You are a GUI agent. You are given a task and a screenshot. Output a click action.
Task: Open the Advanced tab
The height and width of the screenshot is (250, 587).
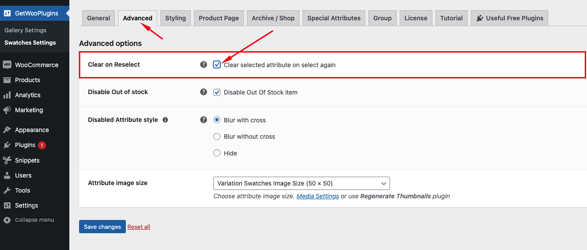click(x=137, y=18)
